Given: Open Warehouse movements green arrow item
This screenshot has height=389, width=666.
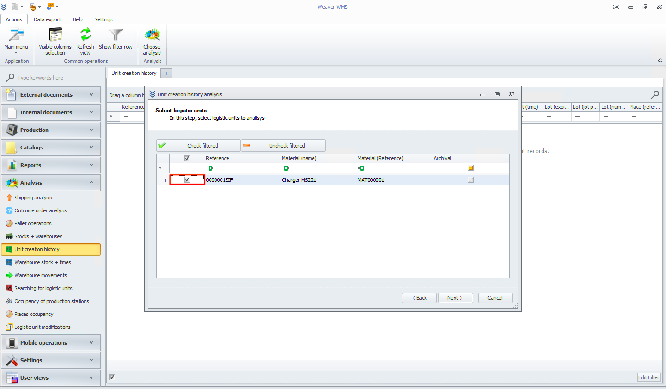Looking at the screenshot, I should [x=40, y=275].
